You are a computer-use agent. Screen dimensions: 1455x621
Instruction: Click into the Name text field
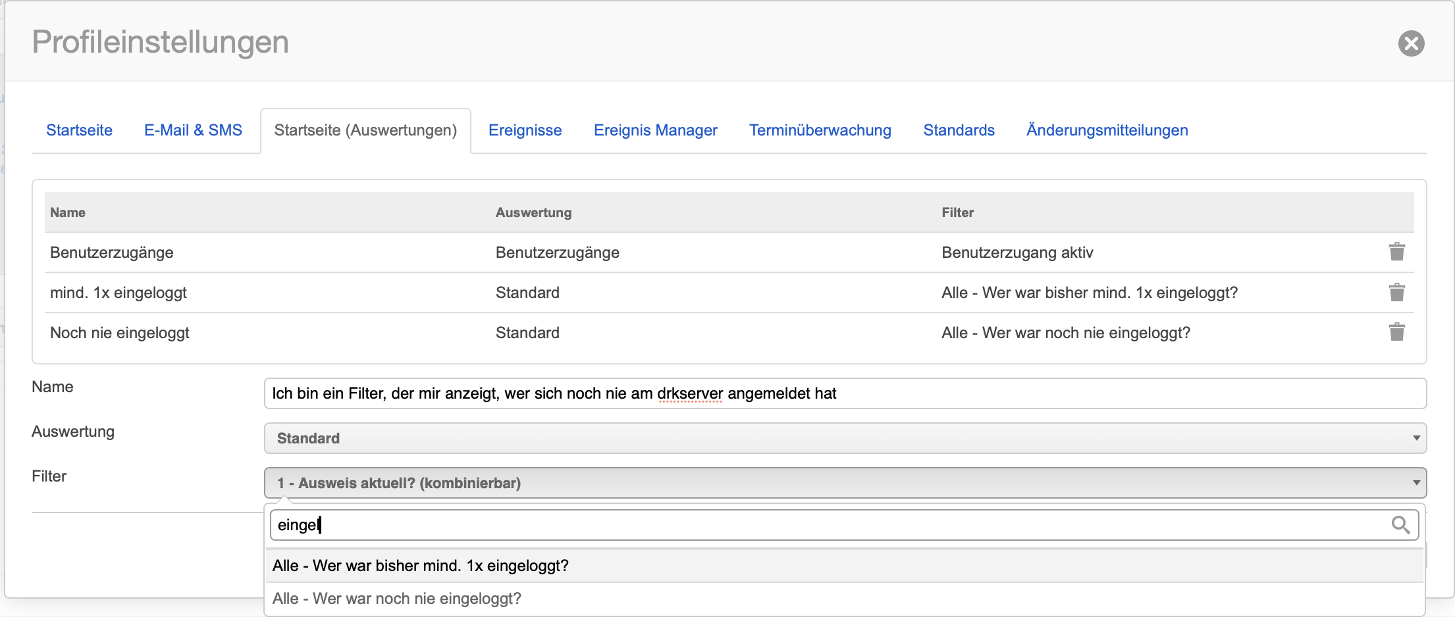(845, 393)
